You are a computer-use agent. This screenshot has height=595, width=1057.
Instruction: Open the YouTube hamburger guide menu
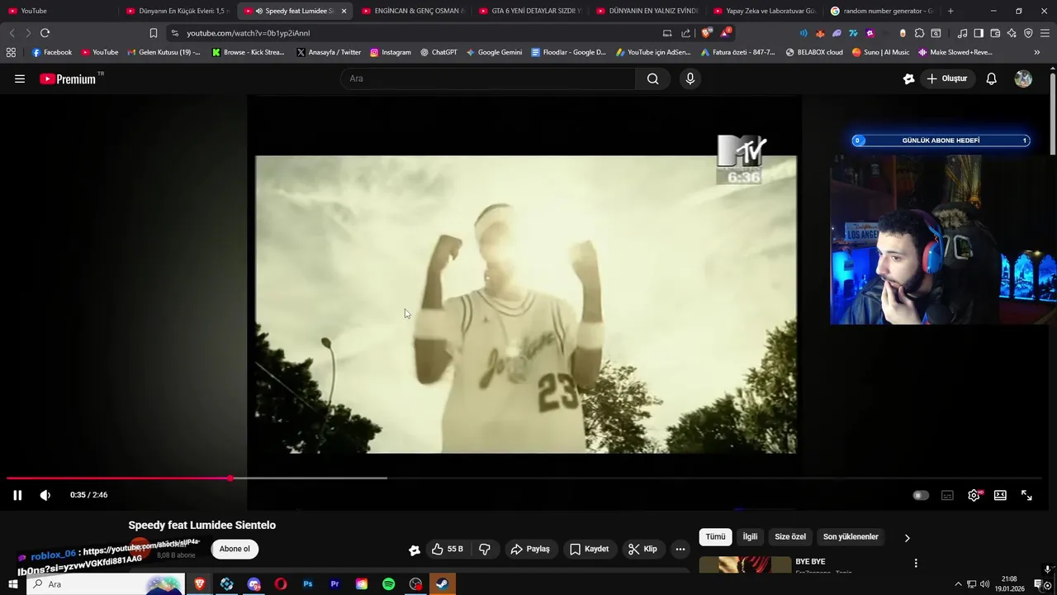point(20,79)
